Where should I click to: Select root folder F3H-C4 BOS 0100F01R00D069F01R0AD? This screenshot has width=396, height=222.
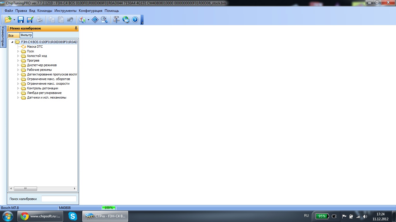click(x=49, y=42)
